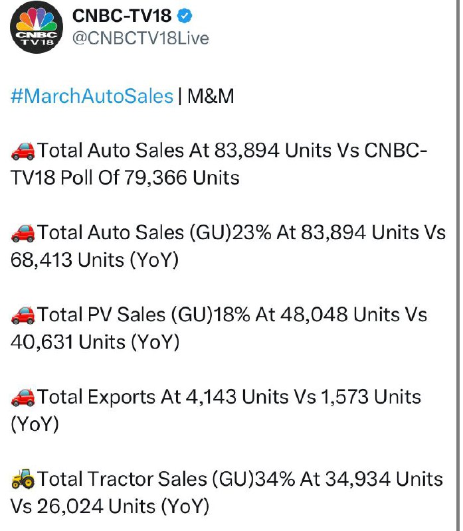
Task: Click the car emoji beside Total PV Sales
Action: 23,315
